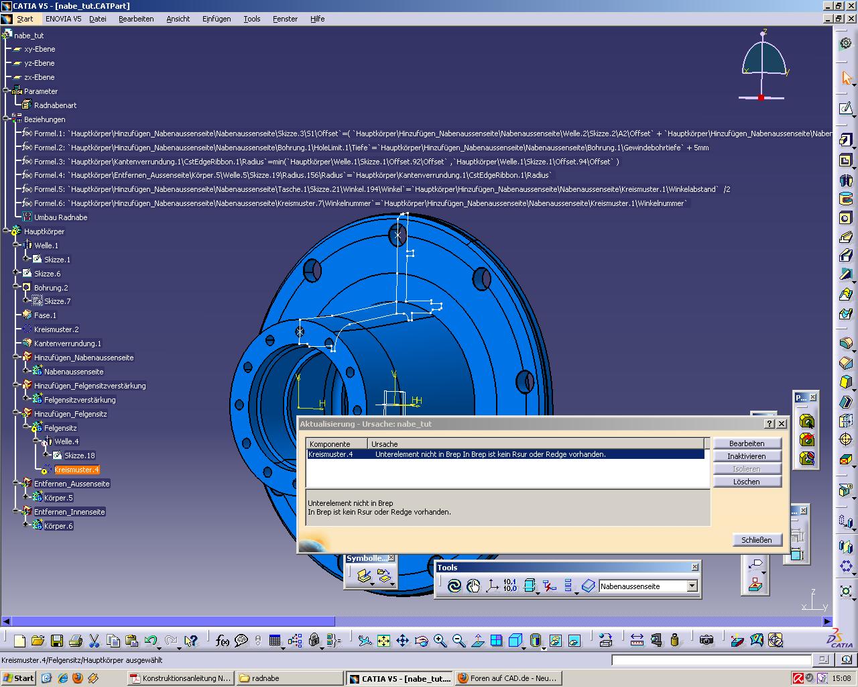Click the Axis System icon in Tools
The width and height of the screenshot is (858, 687).
(491, 586)
